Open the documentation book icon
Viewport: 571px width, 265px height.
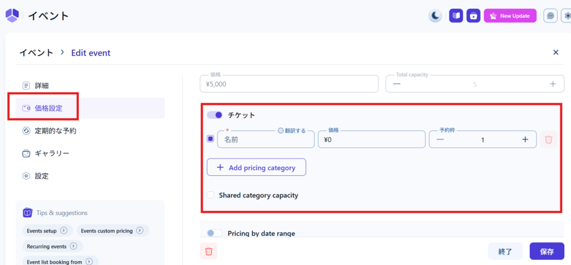coord(456,16)
